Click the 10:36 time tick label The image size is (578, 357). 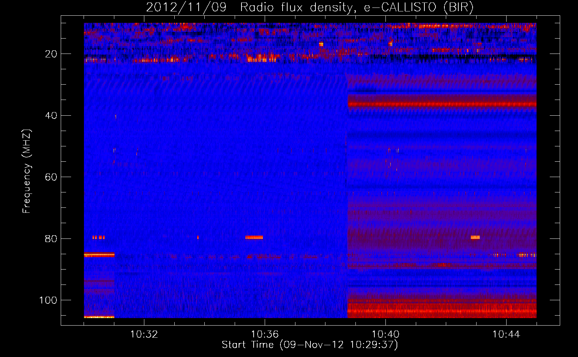click(265, 335)
